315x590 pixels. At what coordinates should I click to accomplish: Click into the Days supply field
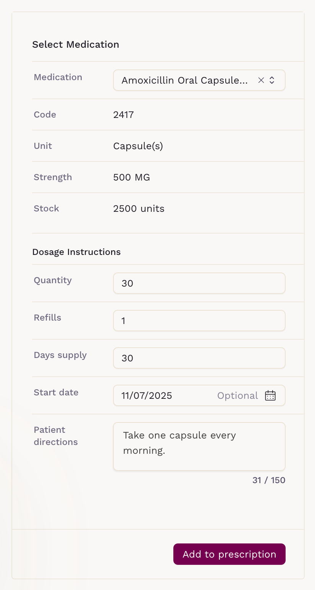pyautogui.click(x=199, y=358)
